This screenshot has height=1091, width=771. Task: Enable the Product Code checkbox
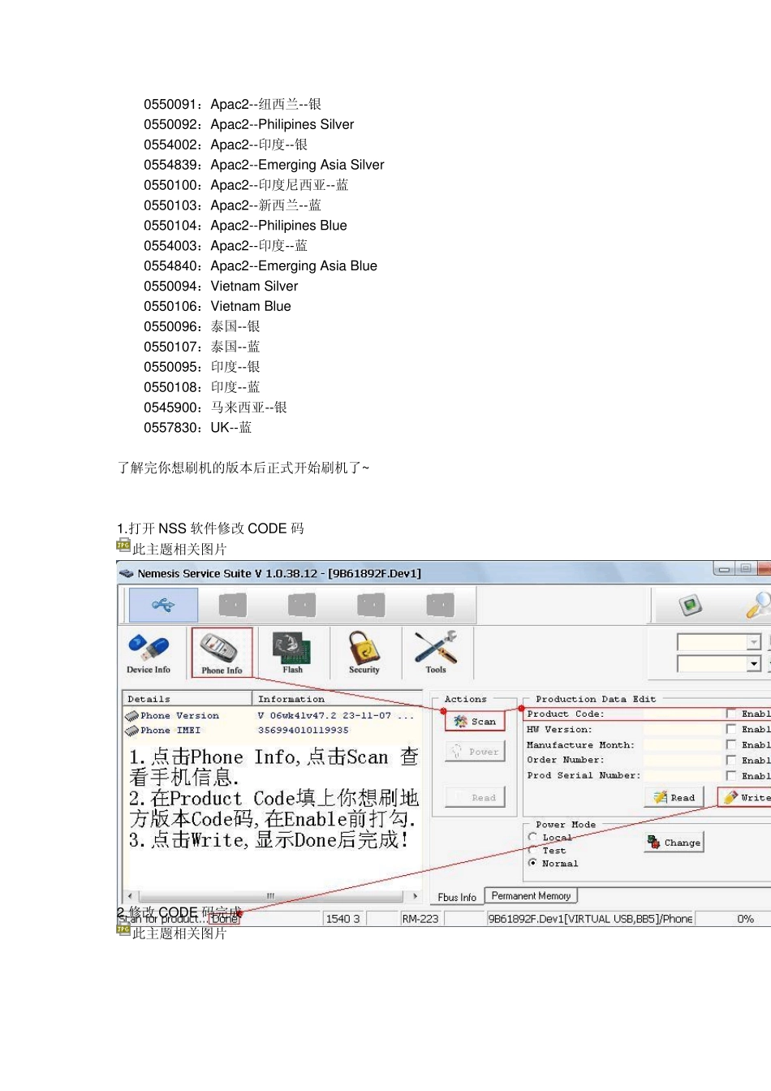pos(731,714)
